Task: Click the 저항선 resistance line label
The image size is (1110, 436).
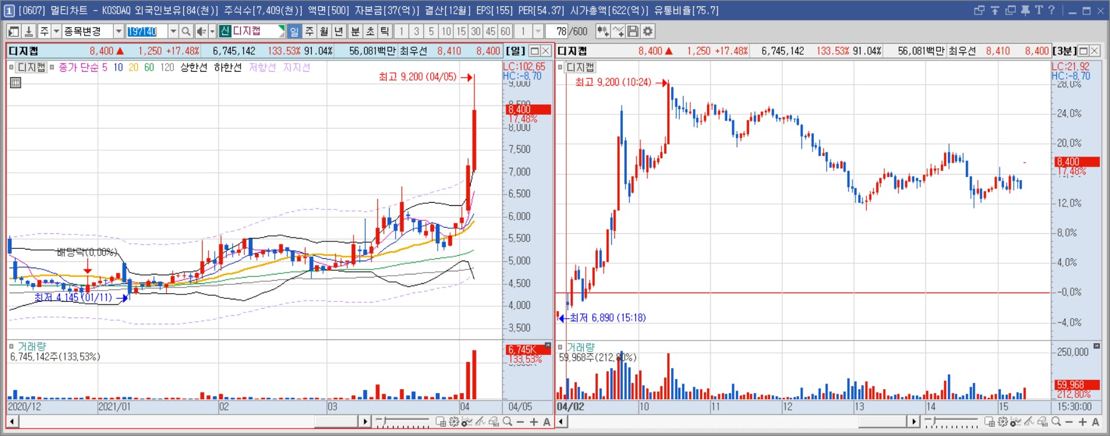Action: 262,67
